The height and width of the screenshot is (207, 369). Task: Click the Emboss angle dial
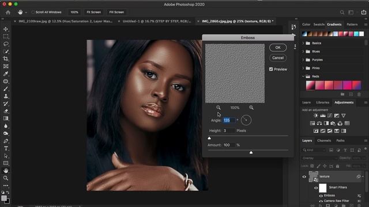point(246,120)
